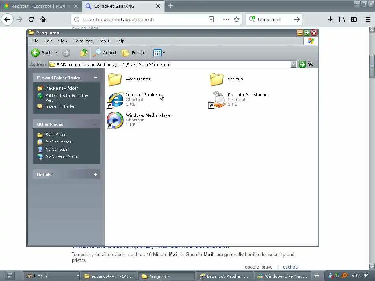Select the Accessories folder icon
Screen dimensions: 375x281
coord(115,79)
